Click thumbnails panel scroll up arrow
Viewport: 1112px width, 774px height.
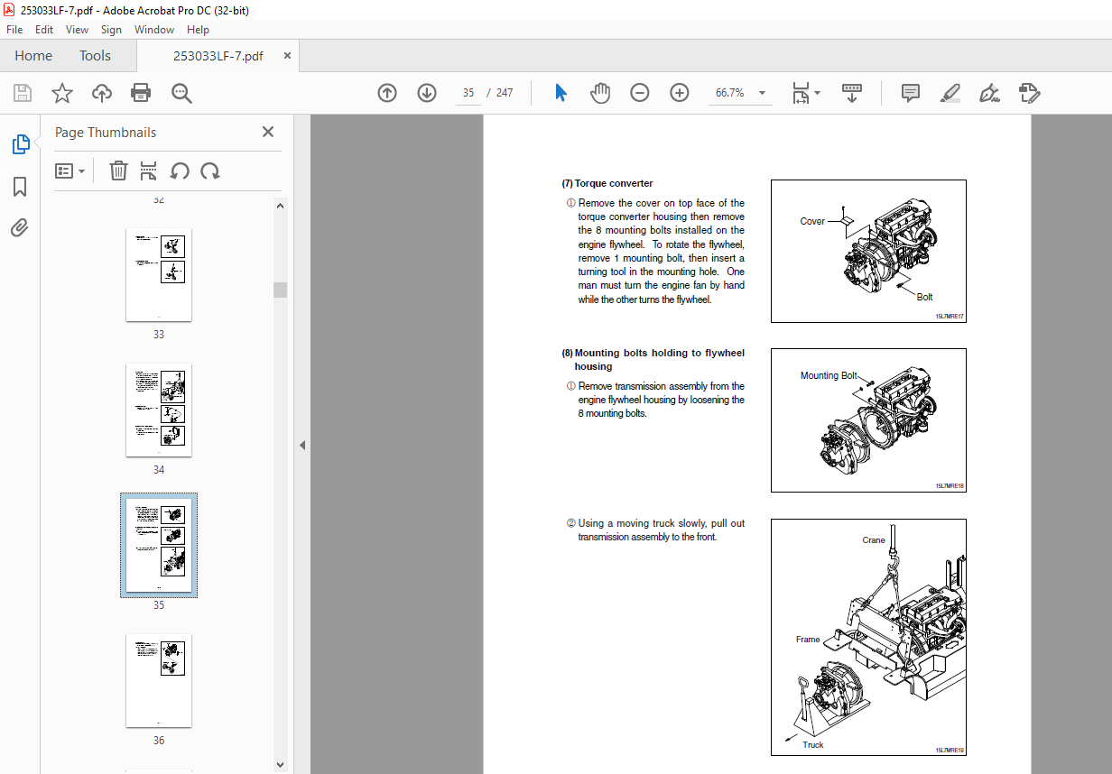[280, 206]
